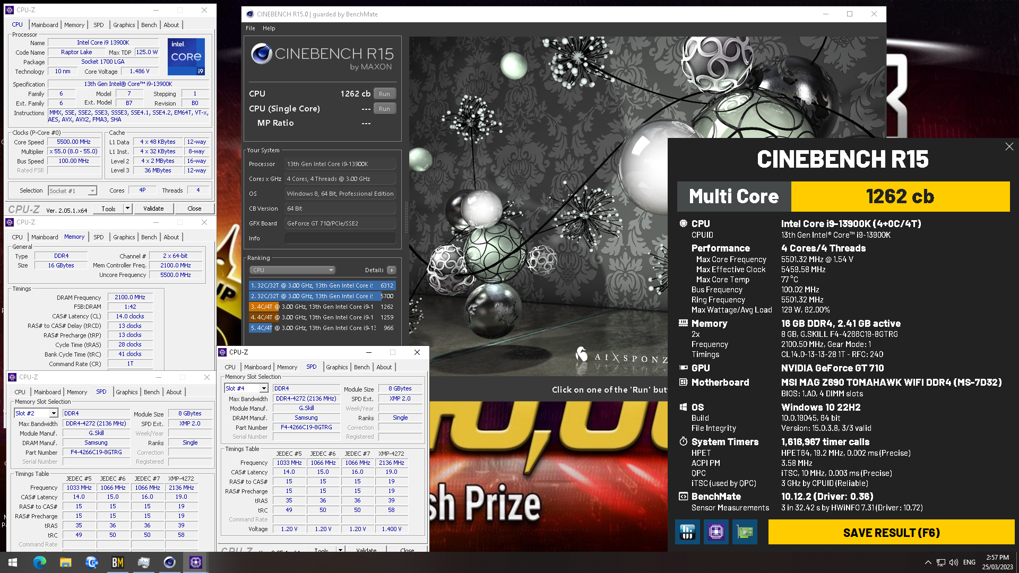This screenshot has width=1019, height=573.
Task: Click the Cinebench window title bar icon
Action: click(250, 14)
